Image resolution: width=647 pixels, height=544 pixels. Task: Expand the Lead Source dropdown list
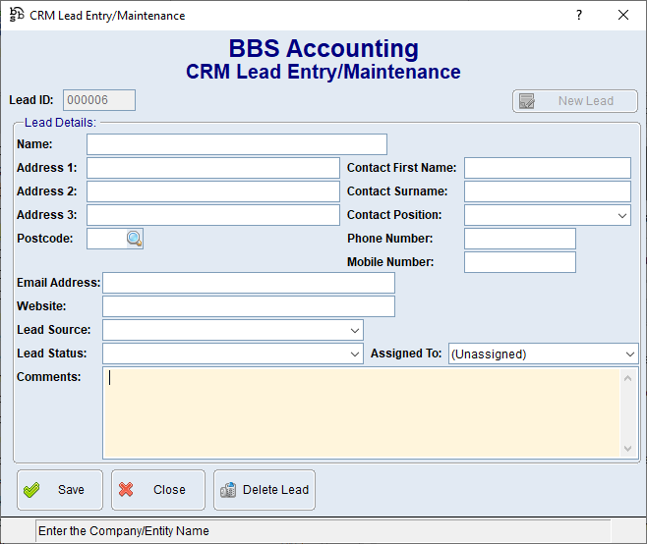[354, 330]
